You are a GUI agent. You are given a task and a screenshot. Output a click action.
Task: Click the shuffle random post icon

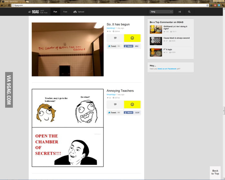[179, 12]
